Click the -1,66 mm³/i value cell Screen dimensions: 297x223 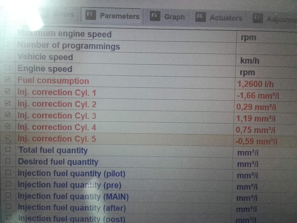pos(258,96)
